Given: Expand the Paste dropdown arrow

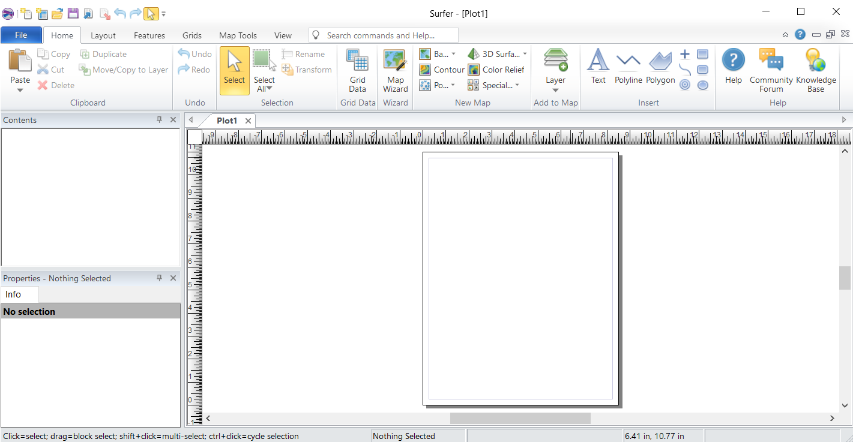Looking at the screenshot, I should tap(20, 91).
